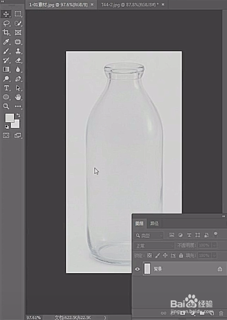Open the 图层 (Layers) panel tab
The width and height of the screenshot is (227, 320).
(139, 224)
